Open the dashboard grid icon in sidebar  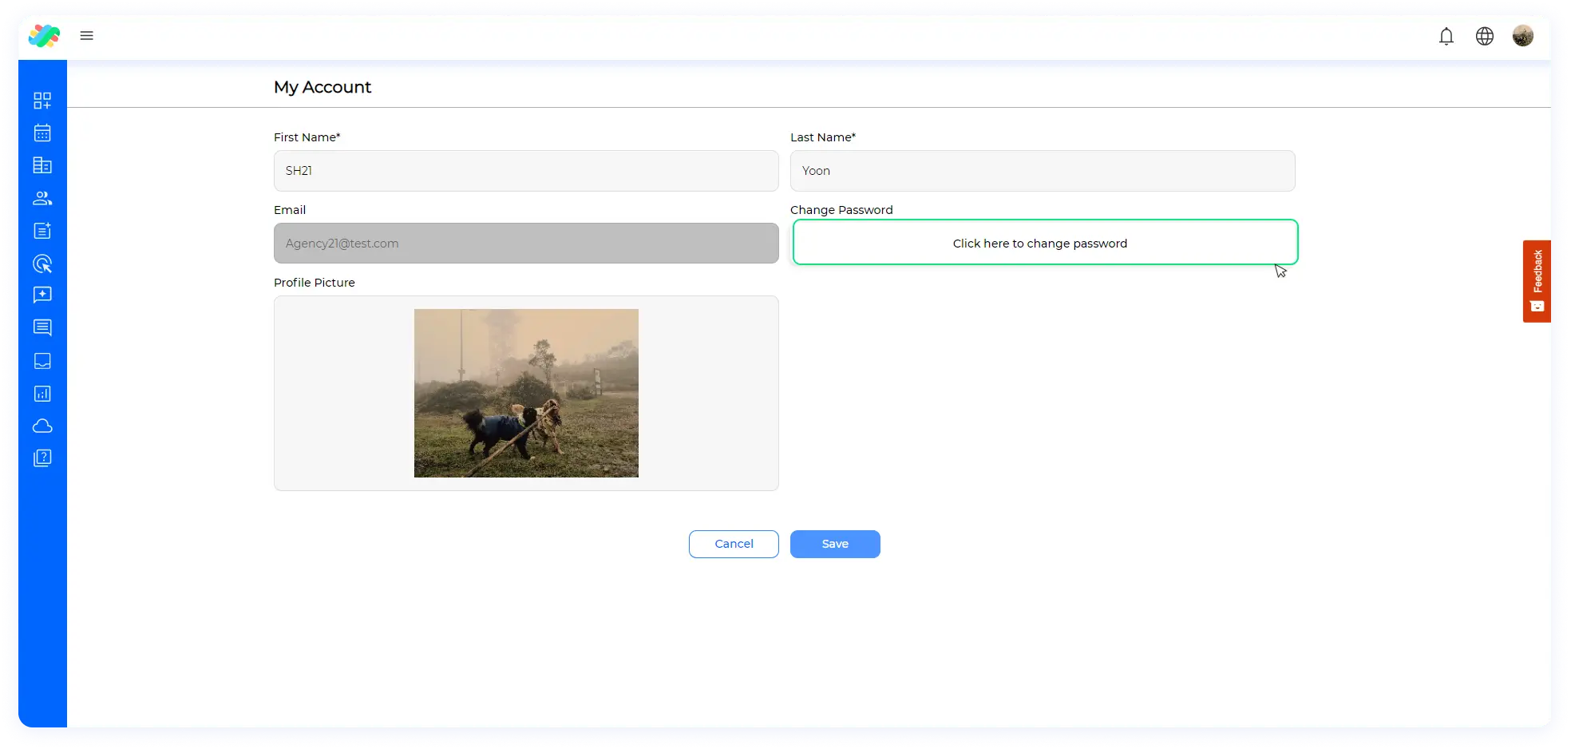(x=42, y=101)
